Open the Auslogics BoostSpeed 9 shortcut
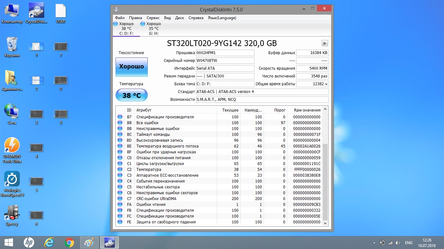 pos(12,184)
